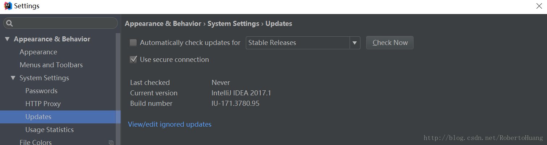
Task: Collapse the System Settings subtree
Action: coord(13,78)
